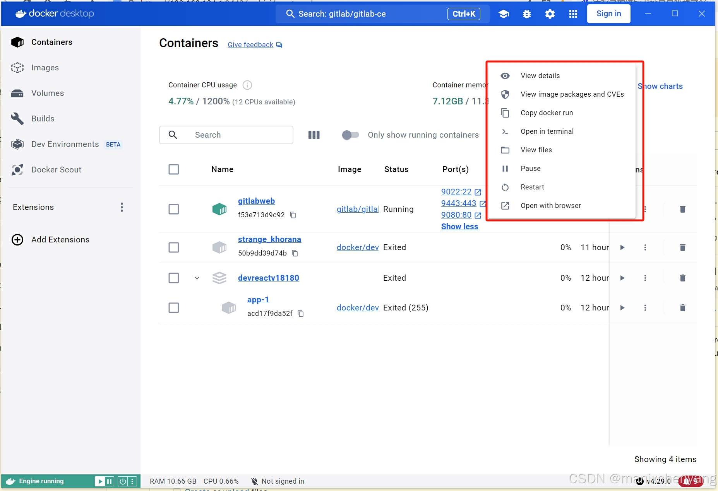Pause engine with status bar pause button

[x=110, y=481]
